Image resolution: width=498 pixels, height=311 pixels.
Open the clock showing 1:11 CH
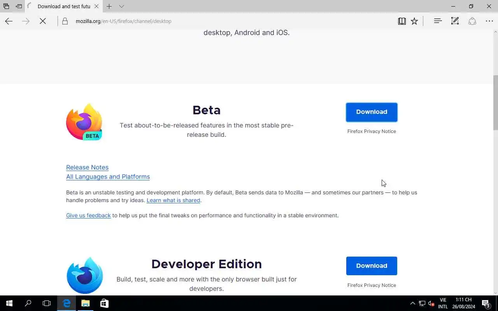(463, 303)
